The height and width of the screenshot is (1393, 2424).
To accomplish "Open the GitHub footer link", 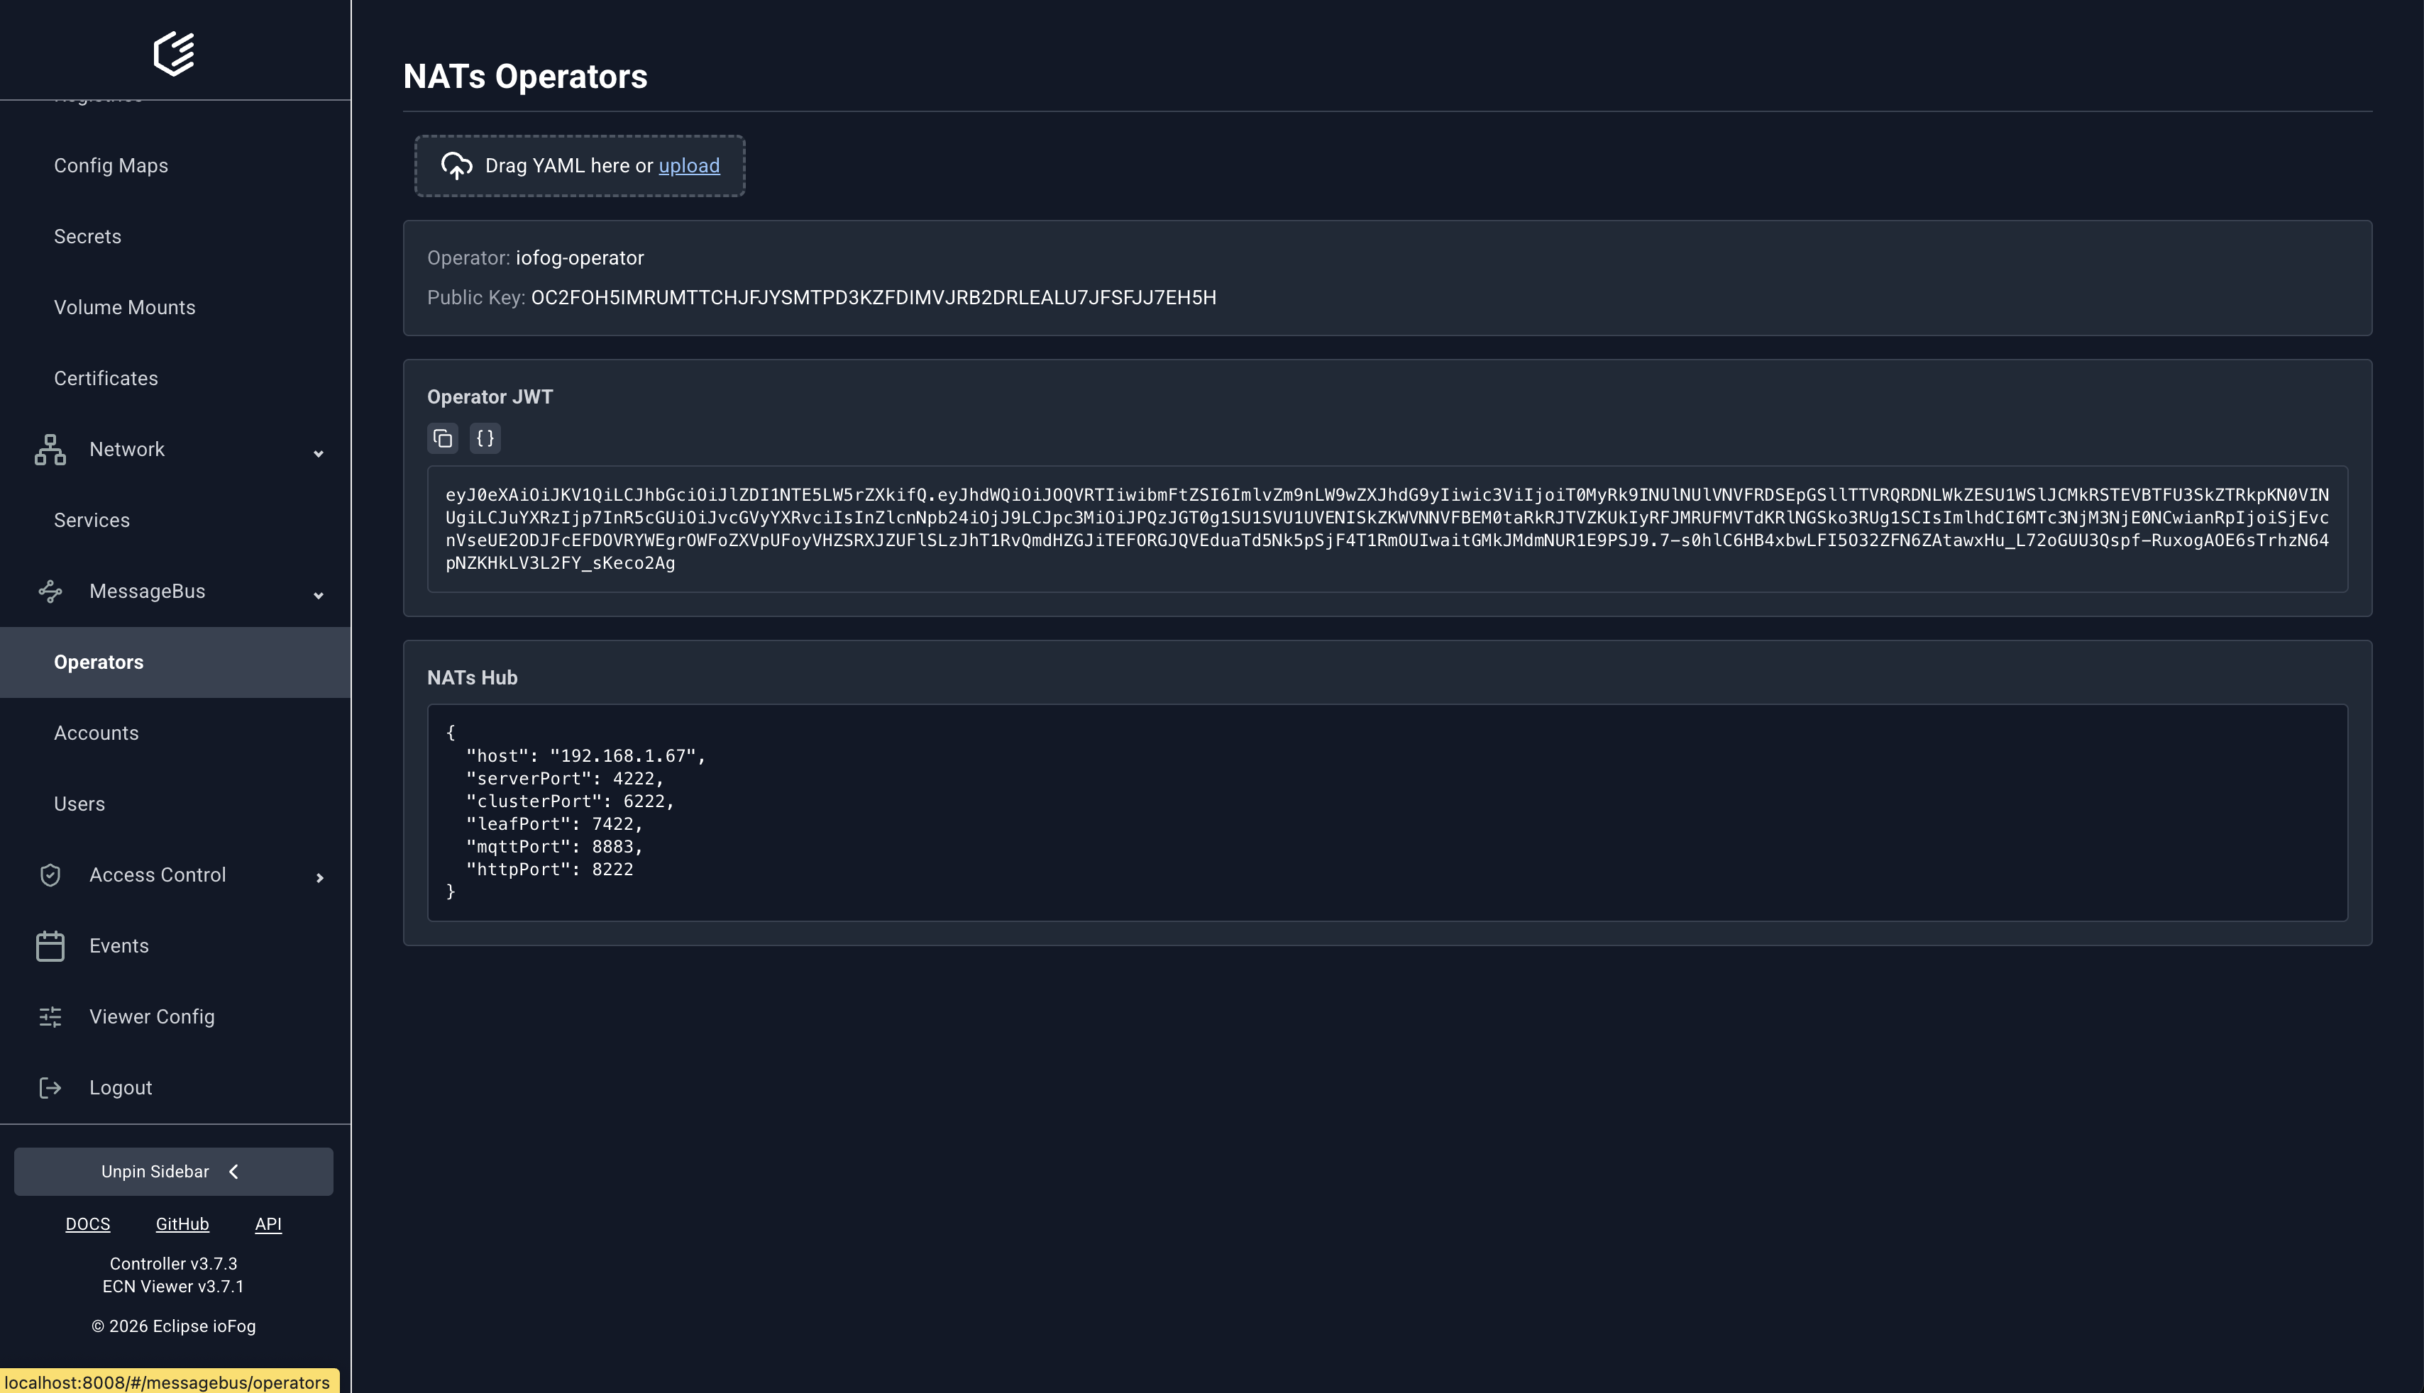I will (x=182, y=1223).
